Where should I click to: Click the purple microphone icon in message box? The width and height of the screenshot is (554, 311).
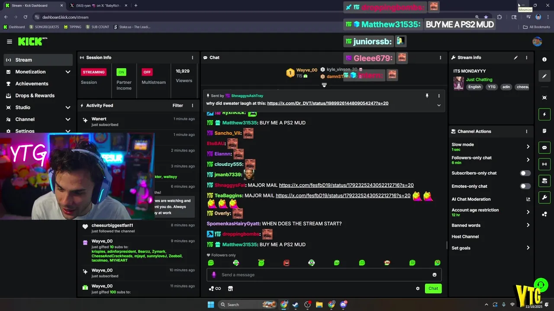[214, 275]
